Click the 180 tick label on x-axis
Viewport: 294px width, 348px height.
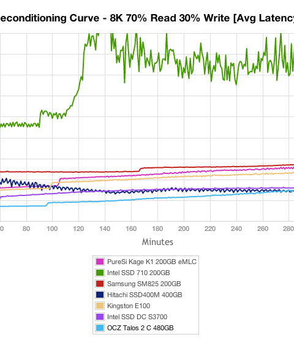click(157, 229)
